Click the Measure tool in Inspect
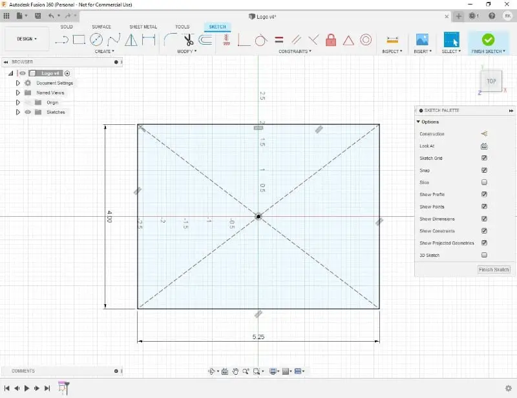This screenshot has width=517, height=398. pyautogui.click(x=392, y=40)
